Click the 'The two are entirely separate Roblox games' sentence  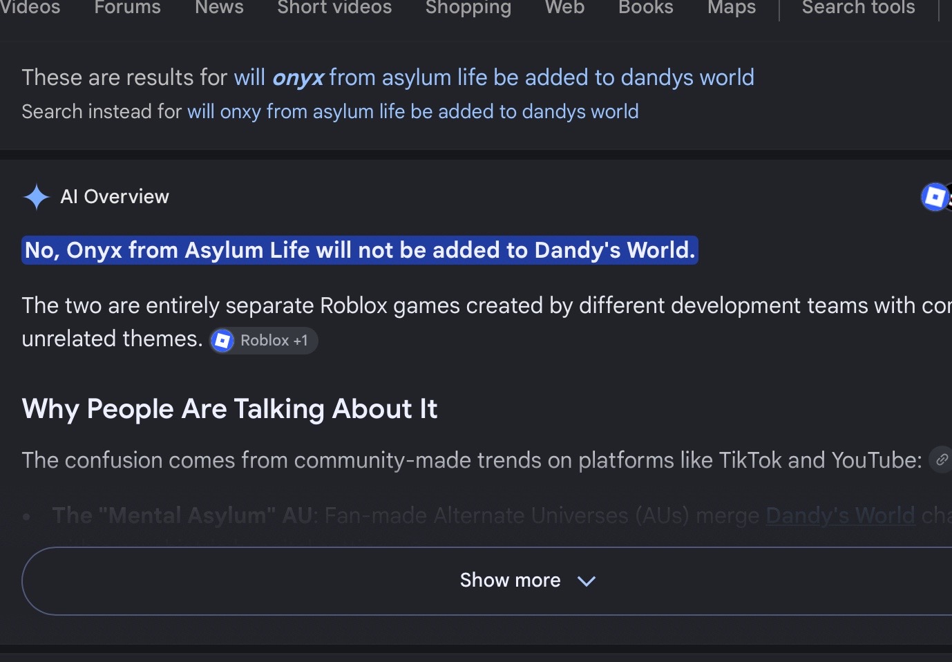[486, 322]
